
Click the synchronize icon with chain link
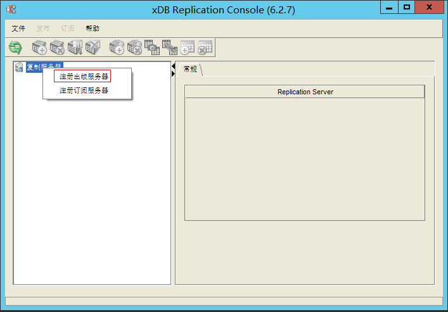point(170,47)
